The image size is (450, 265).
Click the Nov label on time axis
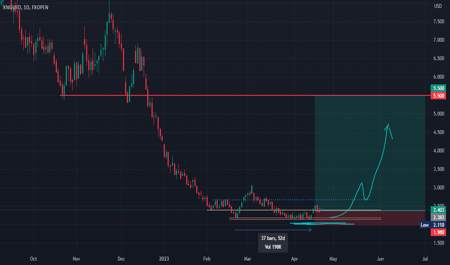[76, 259]
